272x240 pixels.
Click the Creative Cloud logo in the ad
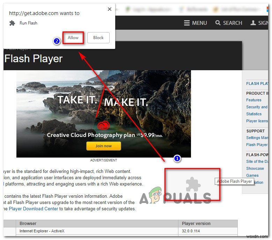[103, 125]
